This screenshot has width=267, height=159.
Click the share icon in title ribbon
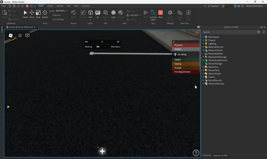(242, 6)
